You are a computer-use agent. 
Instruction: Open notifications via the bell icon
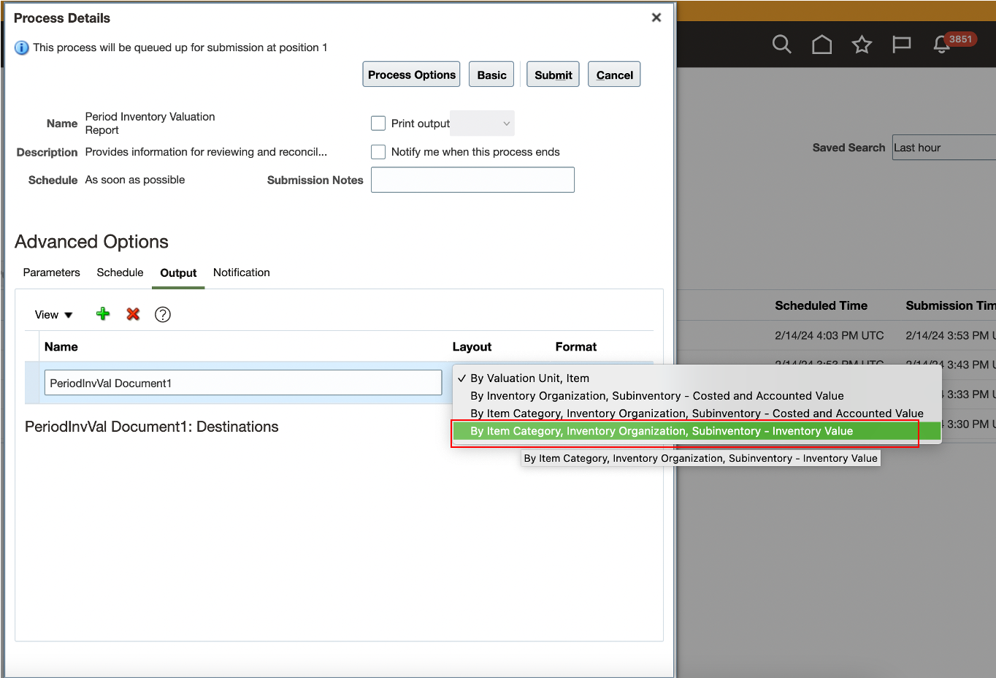[941, 44]
